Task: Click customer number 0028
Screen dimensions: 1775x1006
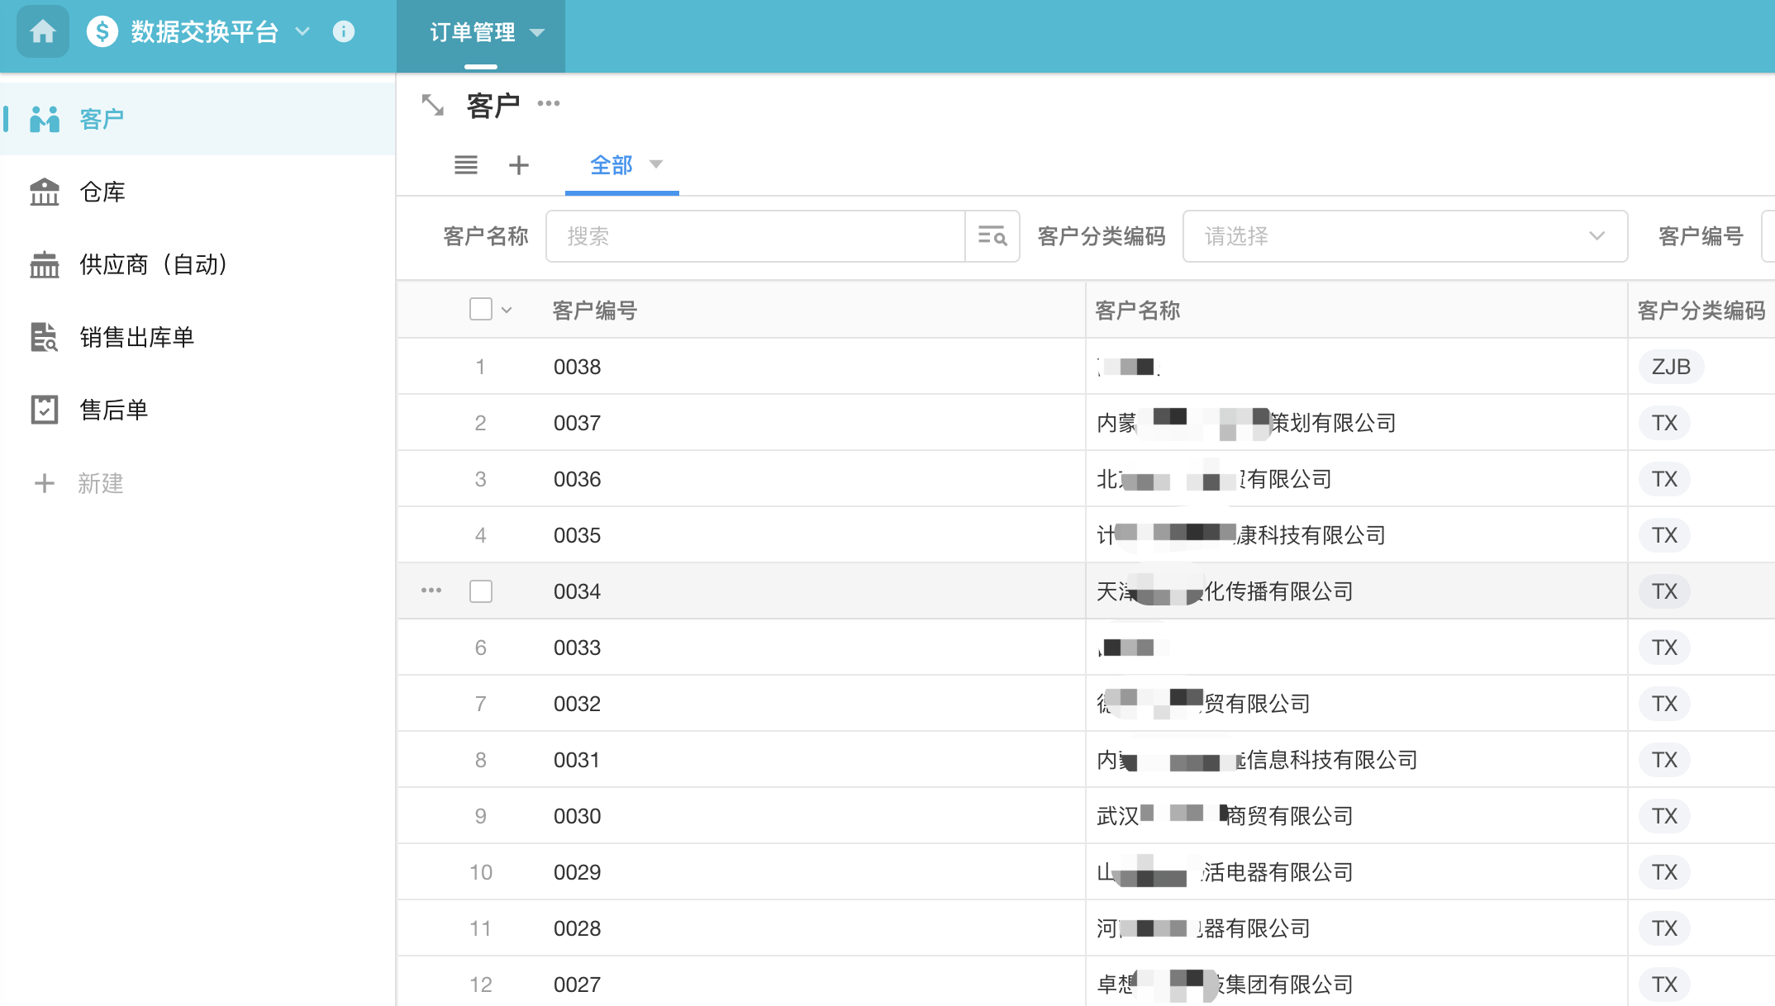Action: tap(577, 928)
